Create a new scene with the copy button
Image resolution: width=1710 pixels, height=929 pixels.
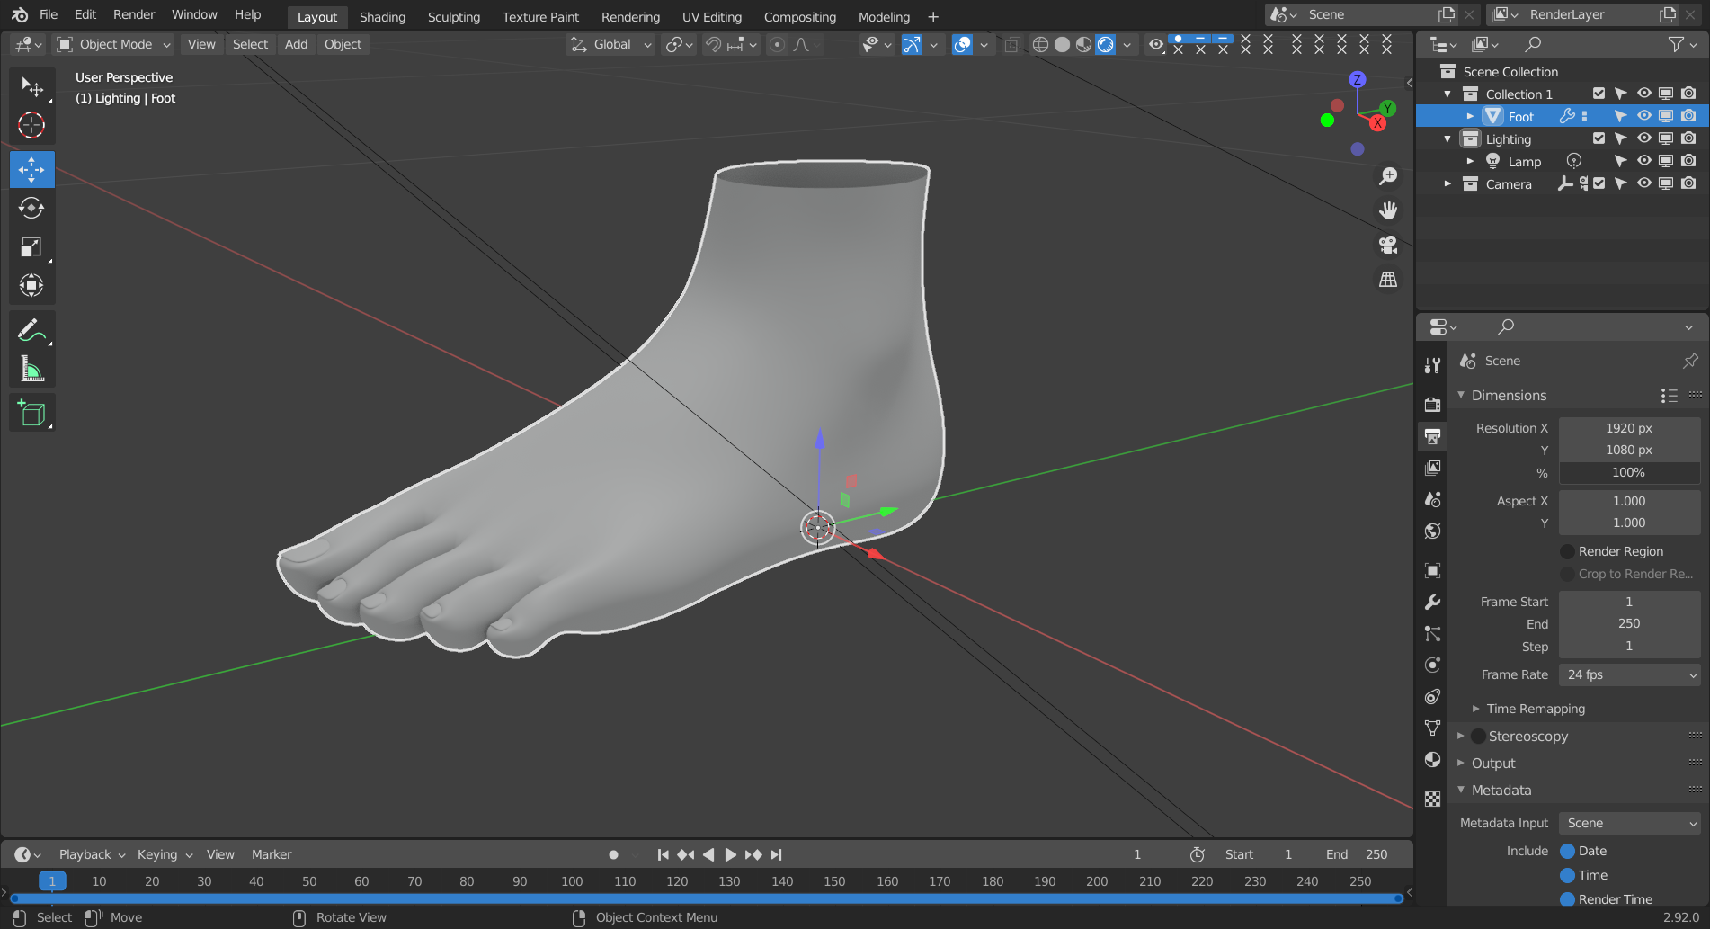tap(1446, 14)
